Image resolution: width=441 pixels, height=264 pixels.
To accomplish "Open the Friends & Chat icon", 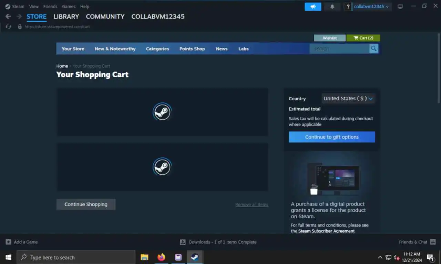I will pyautogui.click(x=433, y=242).
